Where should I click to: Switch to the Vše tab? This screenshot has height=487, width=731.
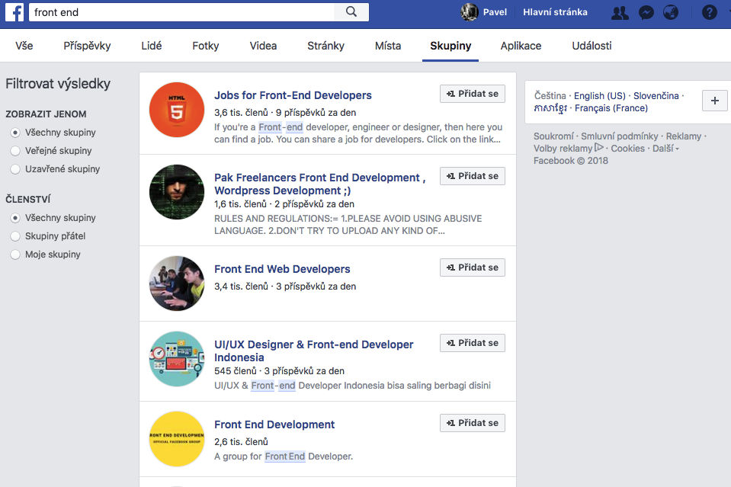coord(24,46)
